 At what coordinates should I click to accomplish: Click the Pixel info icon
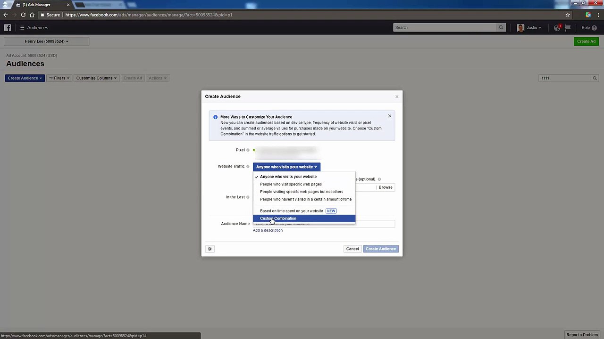pyautogui.click(x=248, y=150)
